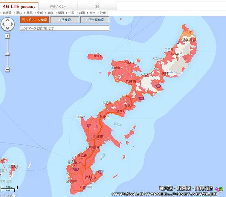The width and height of the screenshot is (226, 197).
Task: Pan the map up with the arrow
Action: click(x=8, y=20)
